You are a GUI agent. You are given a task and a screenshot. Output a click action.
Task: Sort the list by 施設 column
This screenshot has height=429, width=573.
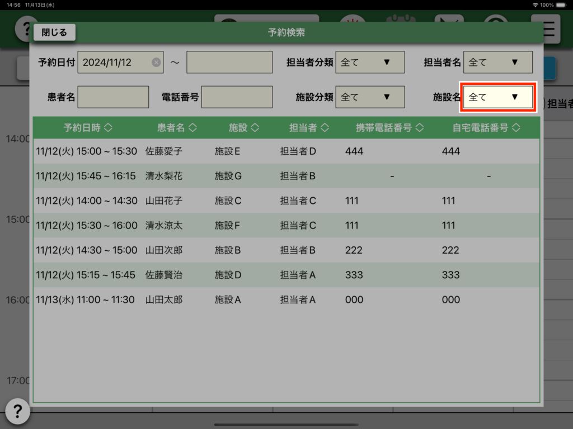tap(244, 128)
